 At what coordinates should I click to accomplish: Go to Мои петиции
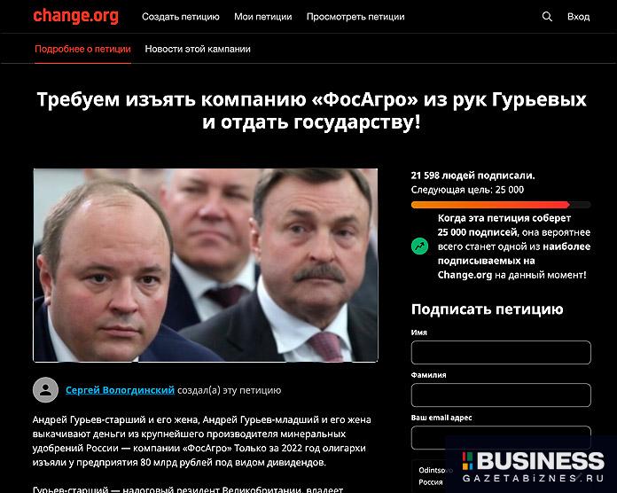263,17
